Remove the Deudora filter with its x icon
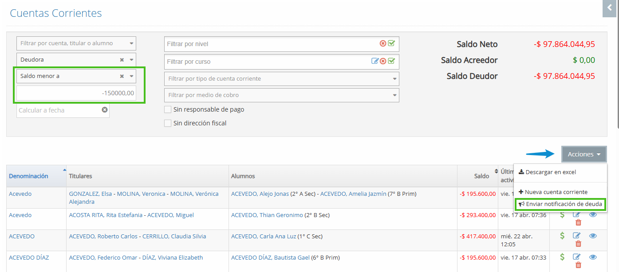This screenshot has width=619, height=272. (x=122, y=60)
